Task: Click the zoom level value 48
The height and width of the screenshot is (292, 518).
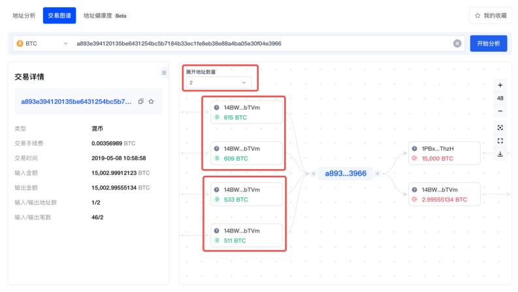Action: [500, 98]
